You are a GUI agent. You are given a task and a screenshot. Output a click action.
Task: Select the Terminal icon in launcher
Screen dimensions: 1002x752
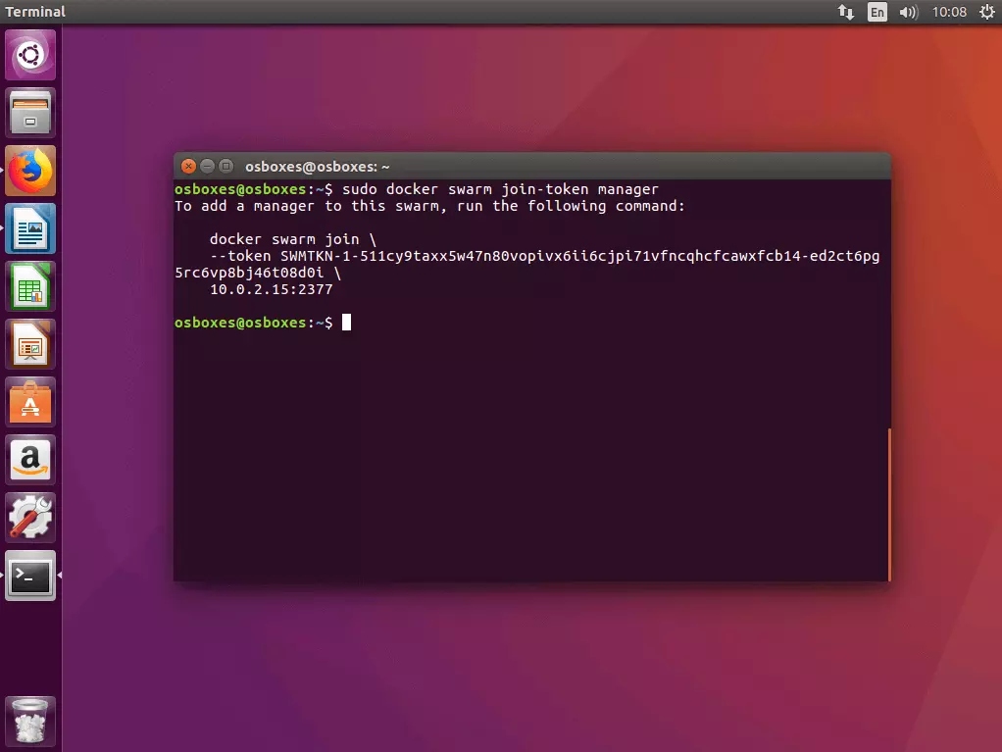31,576
